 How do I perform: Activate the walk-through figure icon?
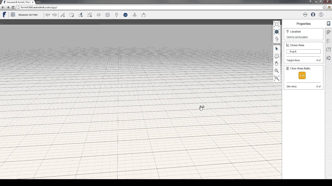click(277, 39)
